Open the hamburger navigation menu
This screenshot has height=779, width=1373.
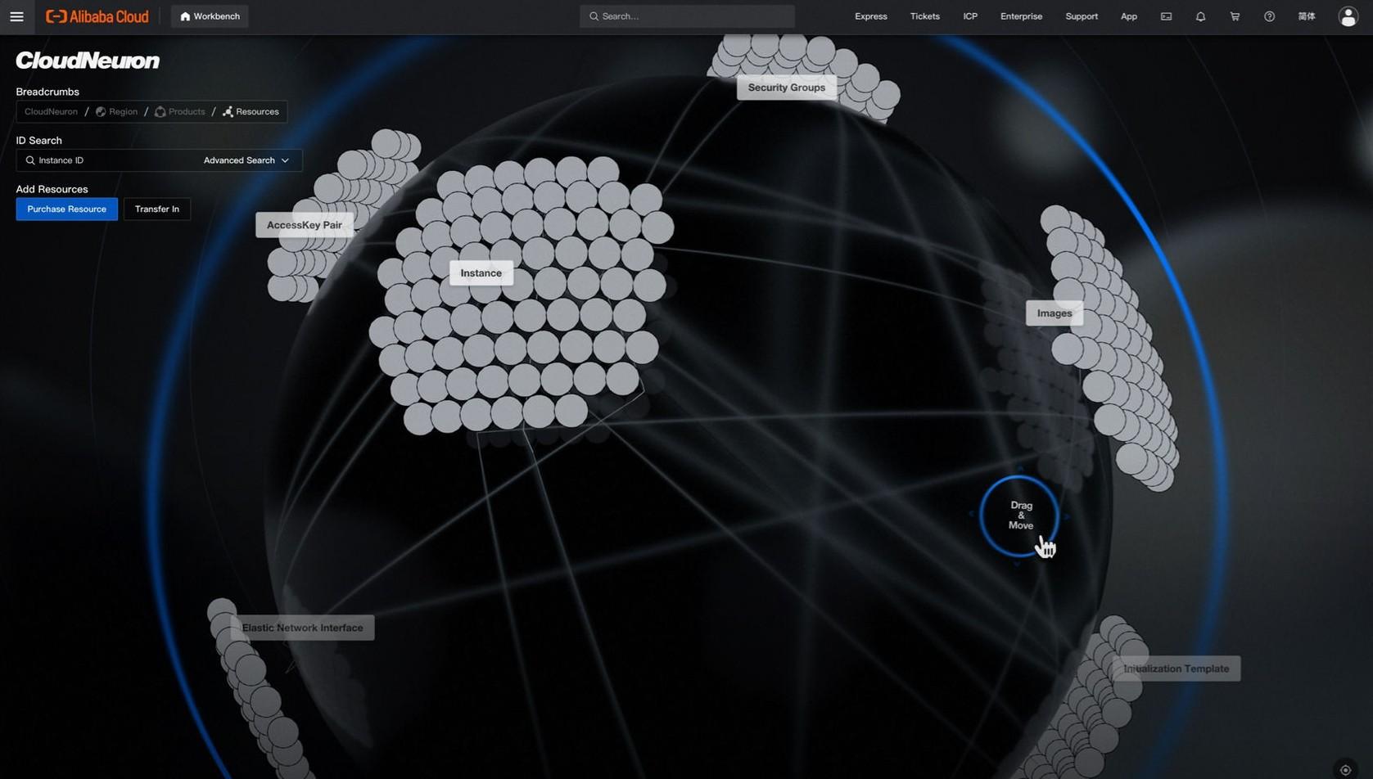click(16, 16)
